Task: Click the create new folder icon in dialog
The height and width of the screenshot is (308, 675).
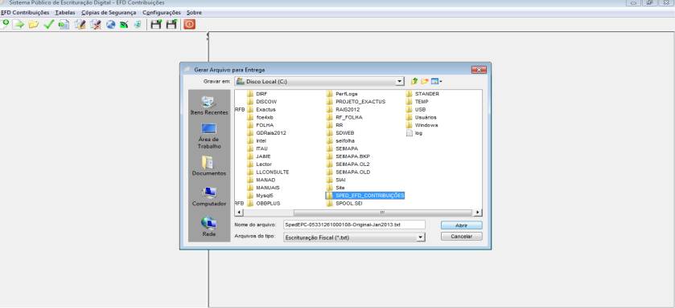Action: click(x=425, y=81)
